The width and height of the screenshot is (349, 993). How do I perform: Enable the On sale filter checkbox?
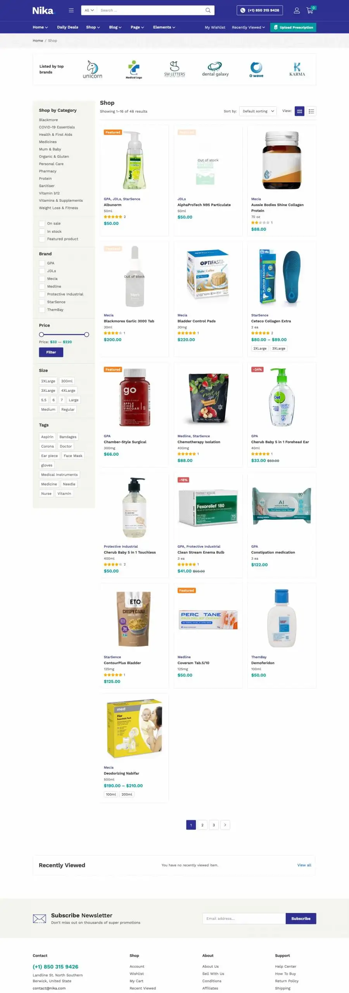coord(42,224)
